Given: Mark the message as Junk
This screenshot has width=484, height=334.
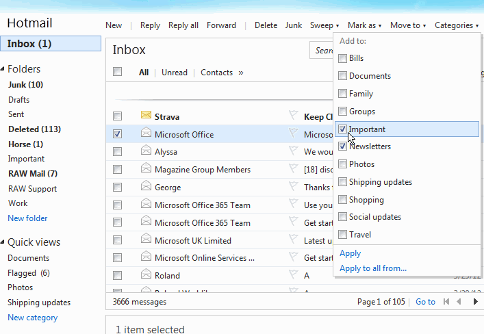Looking at the screenshot, I should (x=293, y=25).
